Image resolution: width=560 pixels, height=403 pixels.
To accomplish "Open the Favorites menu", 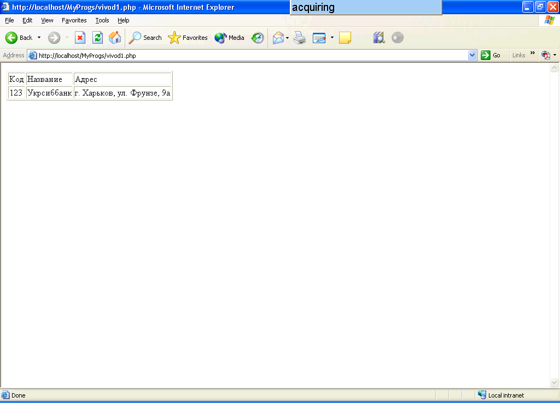I will click(x=74, y=20).
